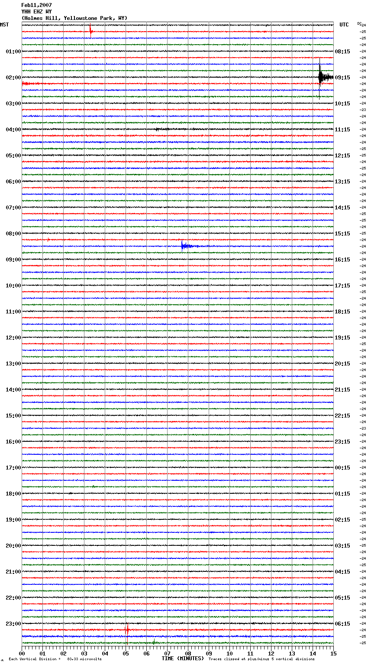Click the 09:15 UTC time label
The width and height of the screenshot is (368, 665).
click(x=342, y=78)
